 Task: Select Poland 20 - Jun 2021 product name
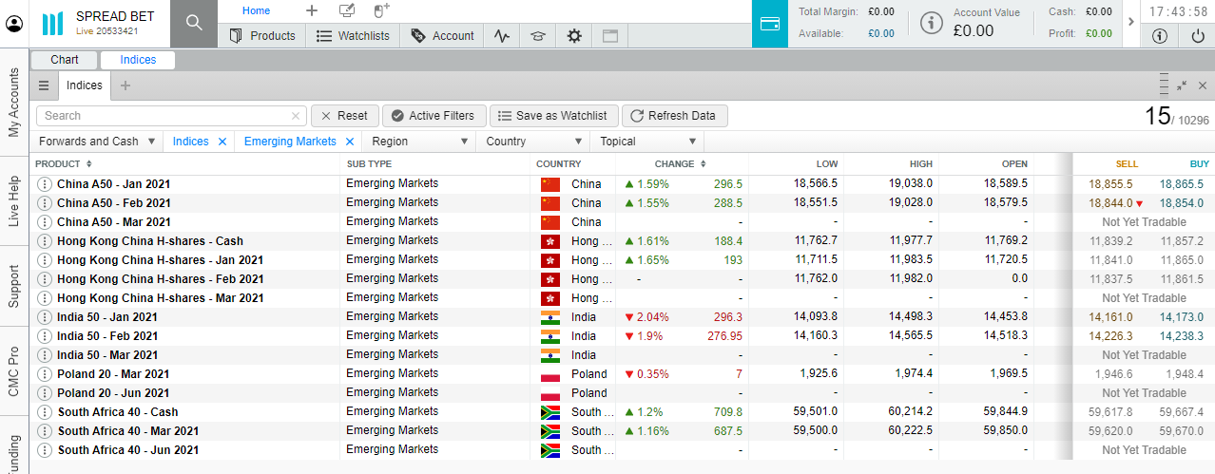(113, 393)
